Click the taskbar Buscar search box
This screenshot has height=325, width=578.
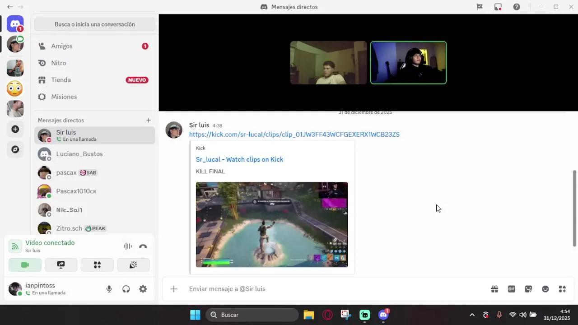pyautogui.click(x=252, y=315)
